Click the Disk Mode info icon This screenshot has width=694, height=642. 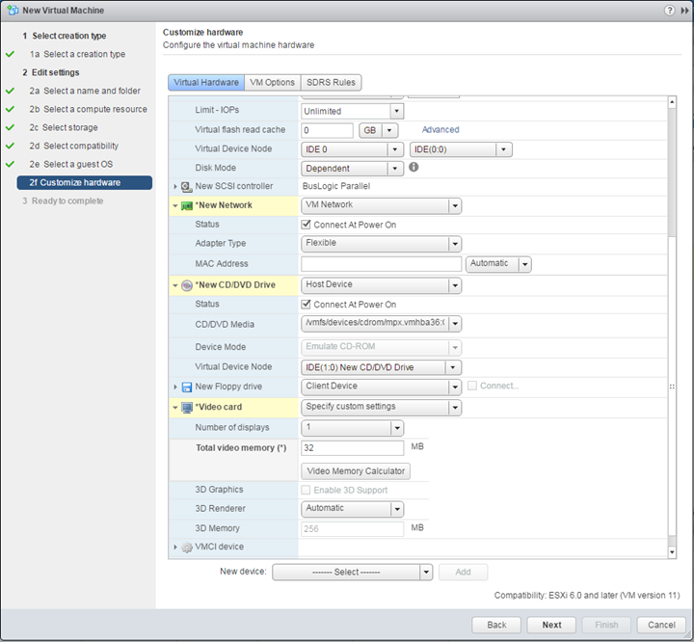414,167
